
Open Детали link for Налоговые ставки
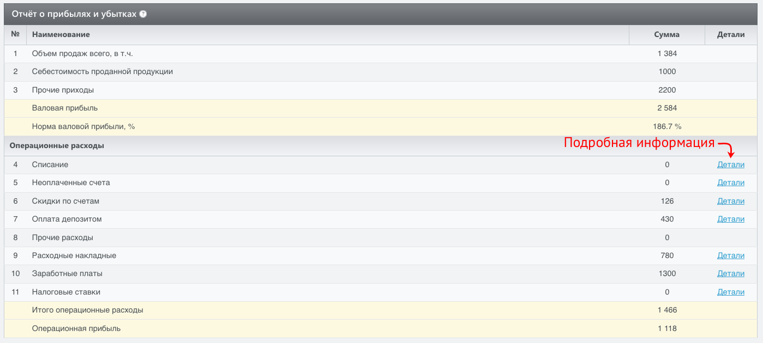point(730,292)
